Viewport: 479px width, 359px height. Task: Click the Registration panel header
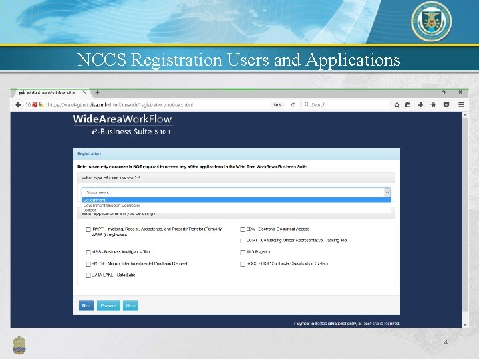click(x=236, y=154)
